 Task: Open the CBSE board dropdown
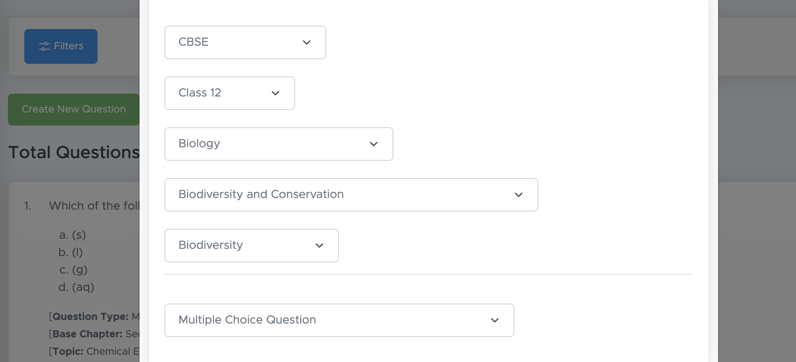pyautogui.click(x=245, y=42)
